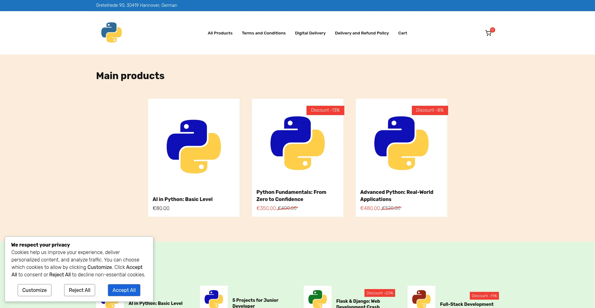Click the Discount -11% badge
This screenshot has width=595, height=308.
[x=484, y=296]
